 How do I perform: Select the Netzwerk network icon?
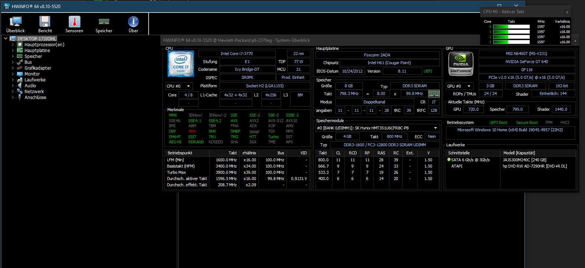coord(20,91)
